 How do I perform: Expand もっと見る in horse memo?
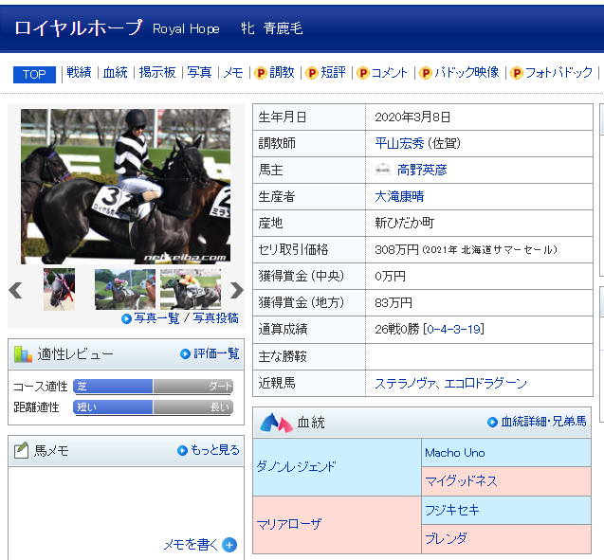208,450
